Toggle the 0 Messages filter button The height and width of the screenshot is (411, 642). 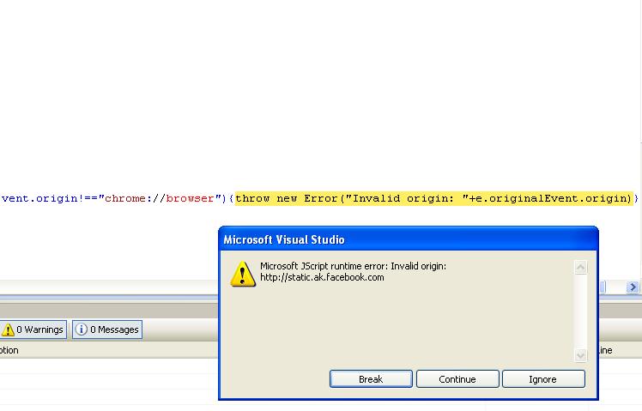click(x=107, y=329)
